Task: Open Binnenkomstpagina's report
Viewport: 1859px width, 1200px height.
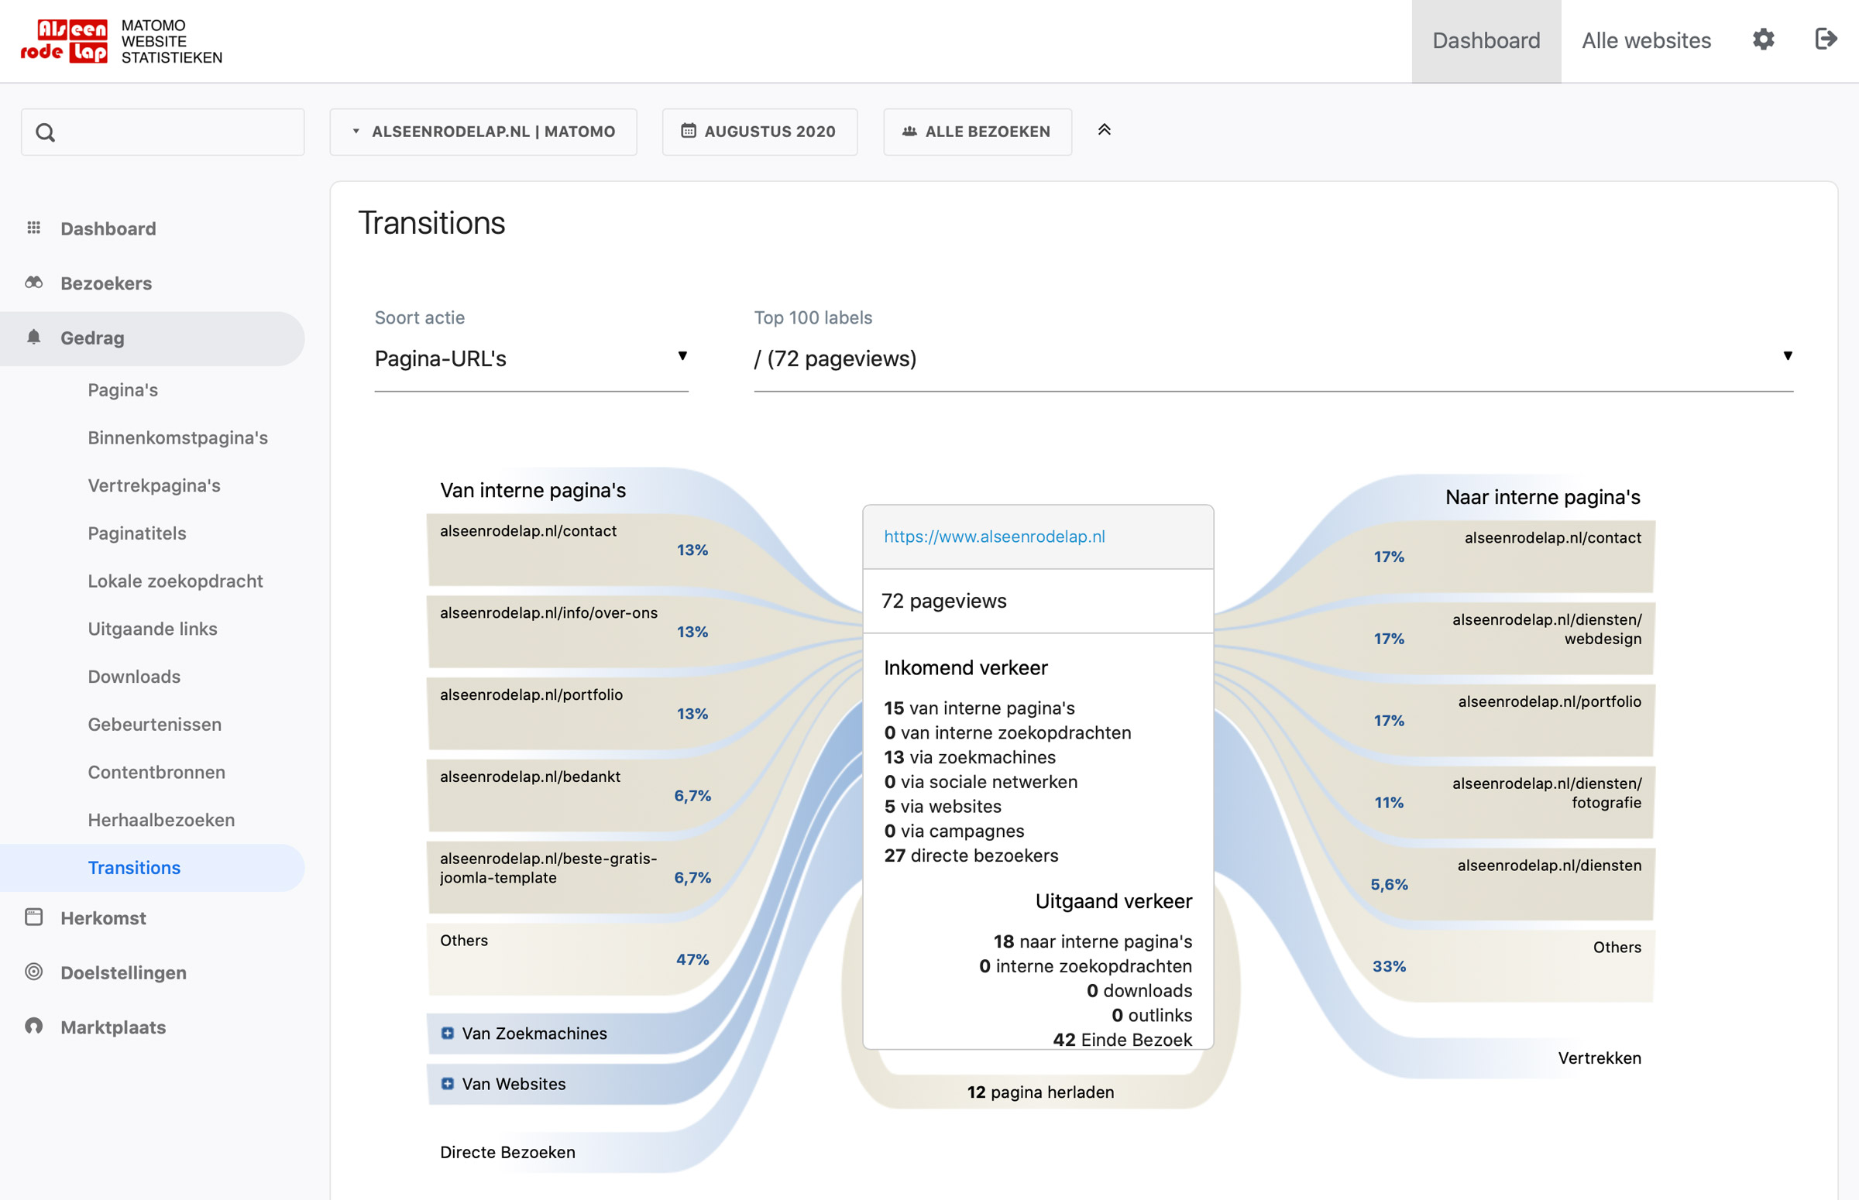Action: [177, 438]
